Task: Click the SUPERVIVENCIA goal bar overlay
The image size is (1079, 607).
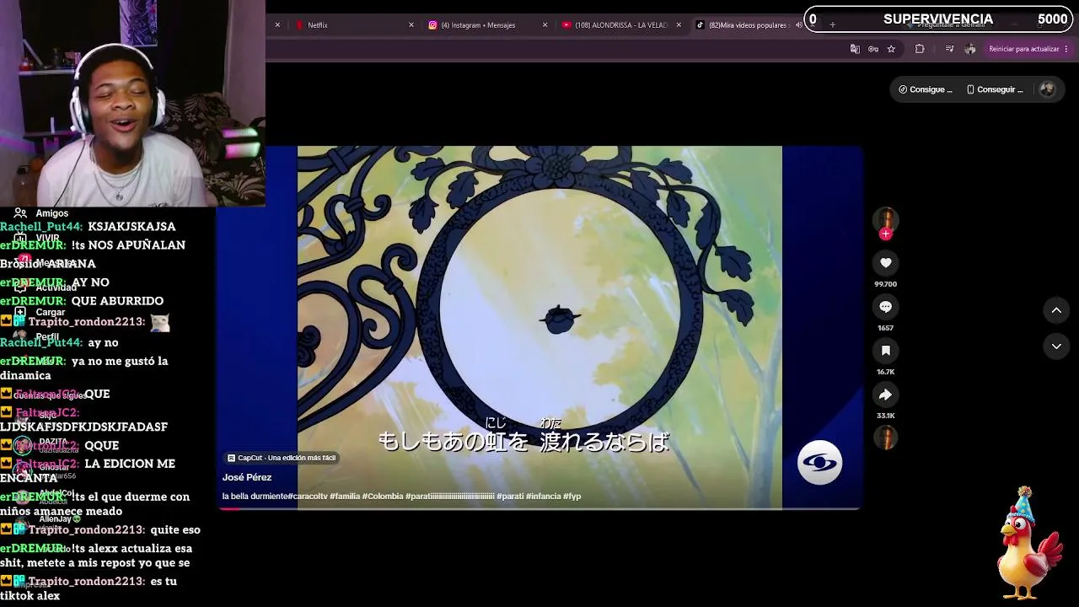Action: [939, 19]
